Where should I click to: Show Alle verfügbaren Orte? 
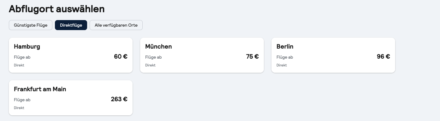point(116,25)
